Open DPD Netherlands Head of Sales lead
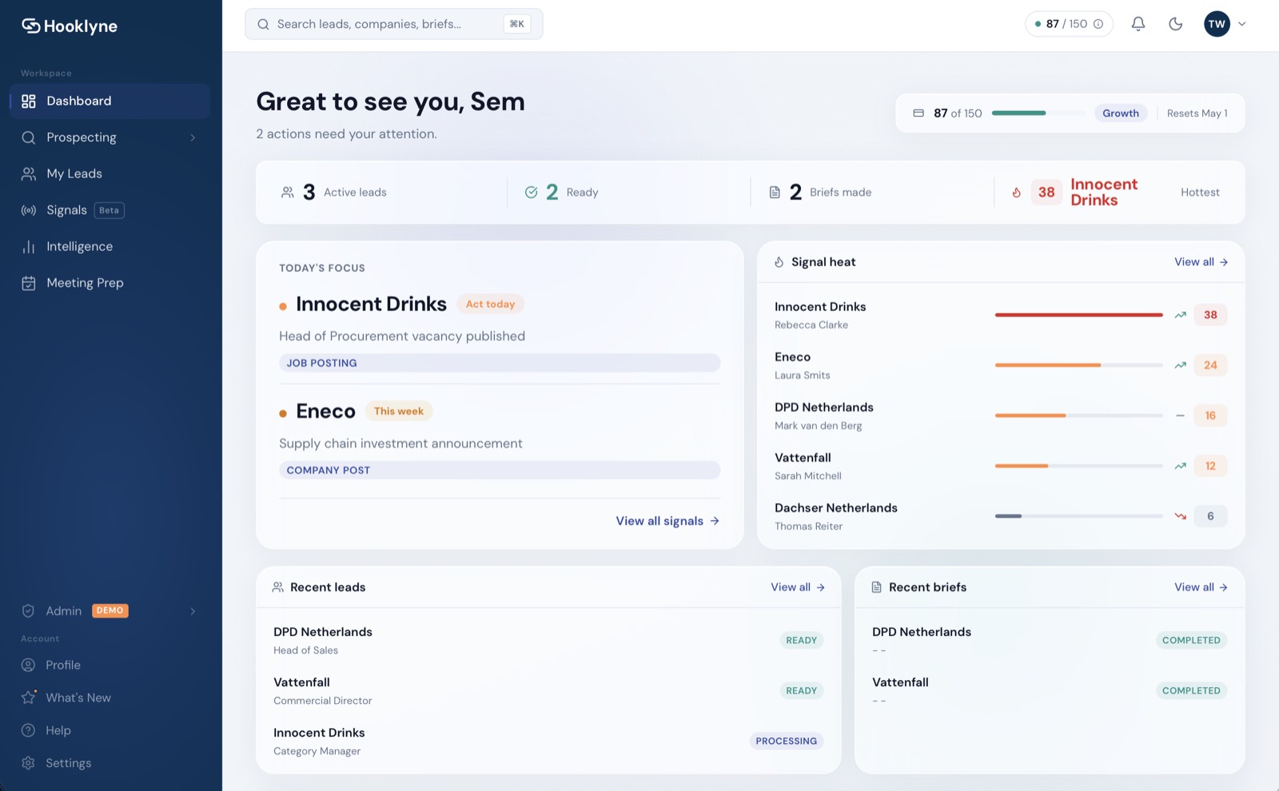The width and height of the screenshot is (1279, 791). click(x=548, y=640)
